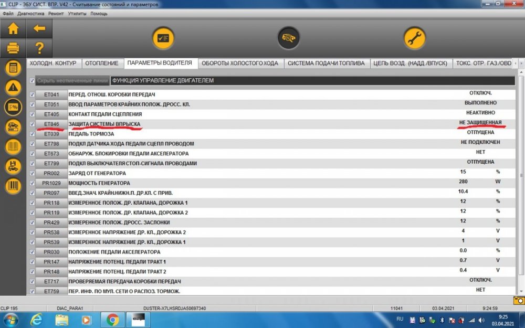Click the ET039 parameter code button

51,134
